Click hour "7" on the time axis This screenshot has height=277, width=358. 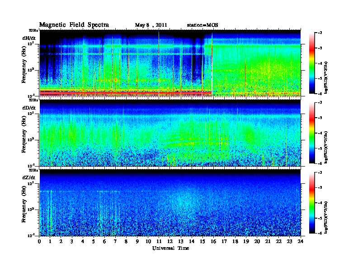116,242
